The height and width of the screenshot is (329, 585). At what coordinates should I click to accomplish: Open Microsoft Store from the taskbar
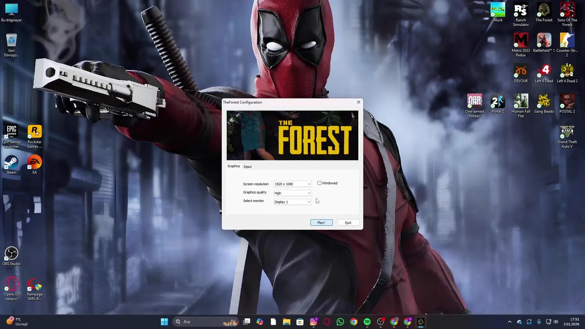(x=300, y=322)
